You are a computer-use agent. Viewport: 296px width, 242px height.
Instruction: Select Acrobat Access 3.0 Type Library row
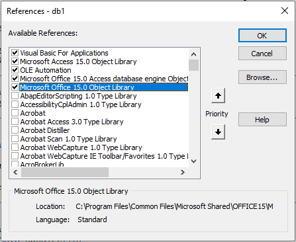tap(72, 122)
